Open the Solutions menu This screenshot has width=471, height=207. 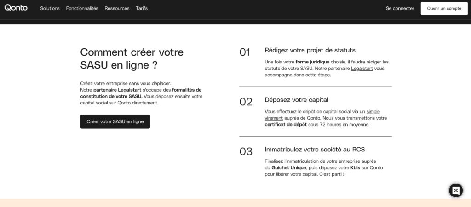tap(50, 8)
